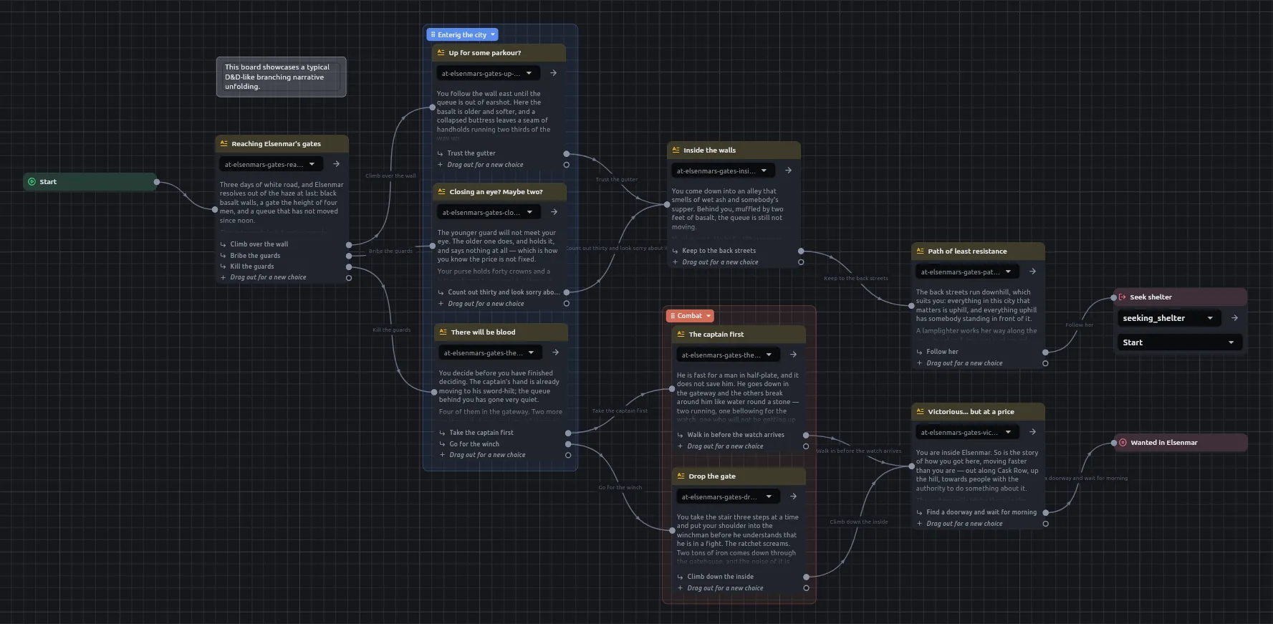
Task: Click arrow icon in Path of least resistance node
Action: [x=1032, y=272]
